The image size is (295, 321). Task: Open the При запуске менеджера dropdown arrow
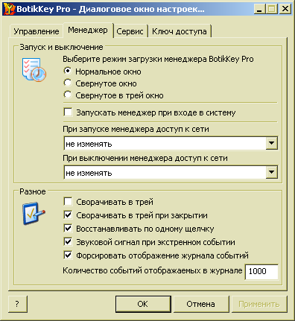point(271,143)
